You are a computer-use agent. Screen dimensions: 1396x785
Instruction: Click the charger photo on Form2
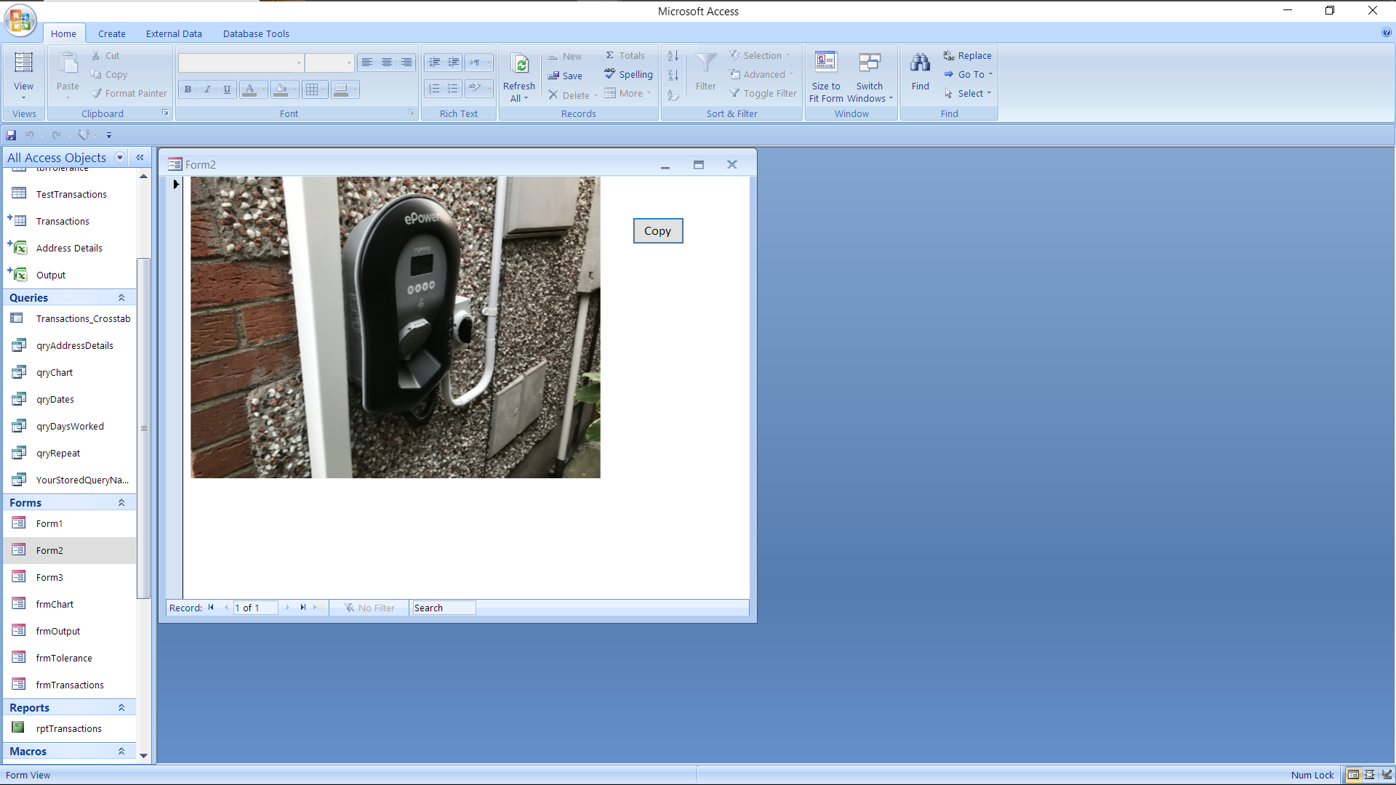pyautogui.click(x=396, y=327)
